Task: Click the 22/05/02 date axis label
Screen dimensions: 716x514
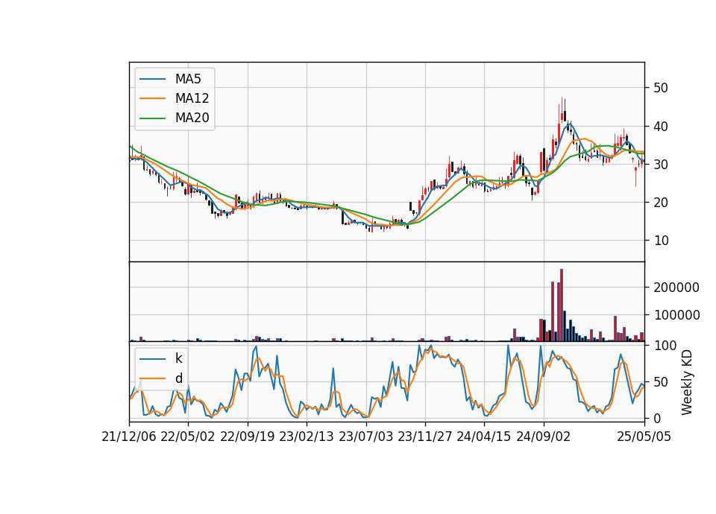Action: (x=188, y=437)
